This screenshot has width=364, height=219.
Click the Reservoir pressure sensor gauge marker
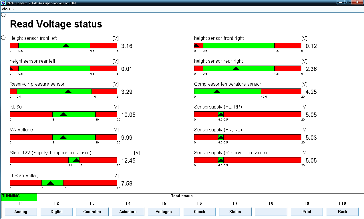(68, 91)
